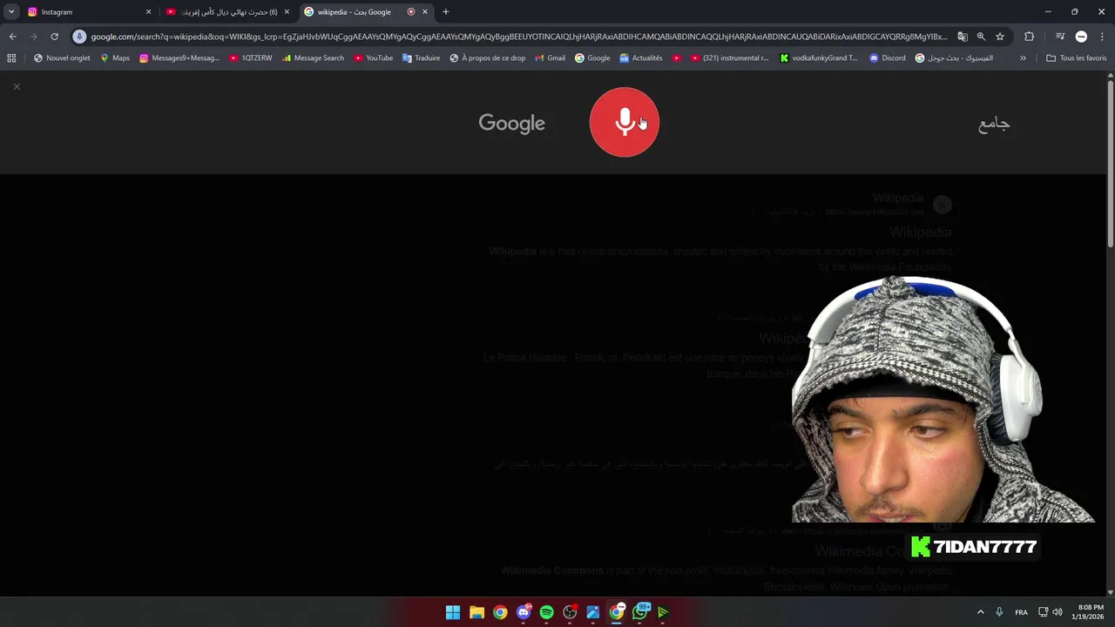Open a new browser tab
This screenshot has width=1115, height=627.
point(446,12)
